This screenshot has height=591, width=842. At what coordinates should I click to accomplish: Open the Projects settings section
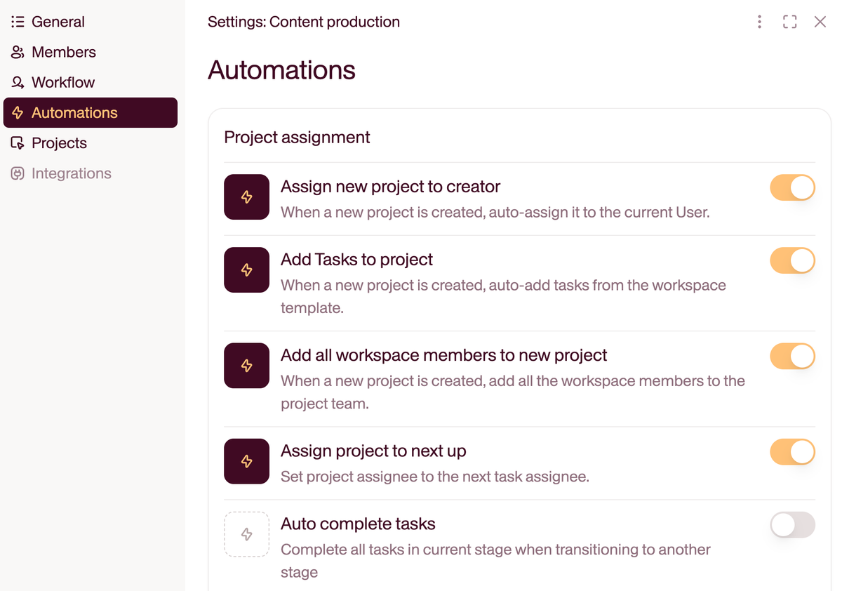tap(59, 143)
